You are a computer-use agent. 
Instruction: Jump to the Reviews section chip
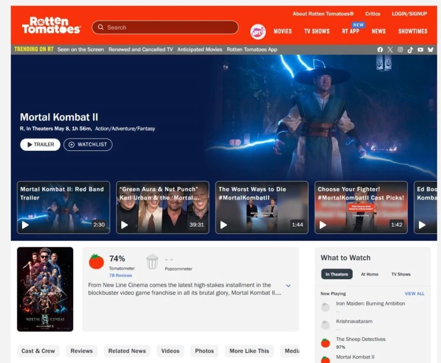coord(82,351)
